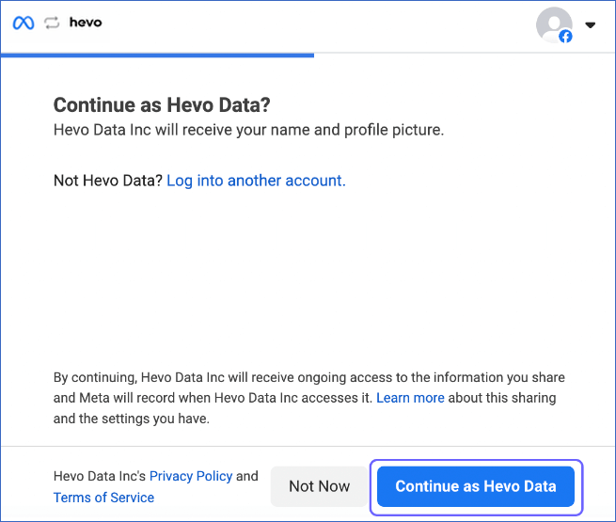Image resolution: width=616 pixels, height=522 pixels.
Task: Click the name and profile picture notice text
Action: tap(248, 130)
